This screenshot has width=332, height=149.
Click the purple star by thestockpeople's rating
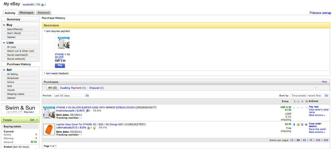[87, 111]
